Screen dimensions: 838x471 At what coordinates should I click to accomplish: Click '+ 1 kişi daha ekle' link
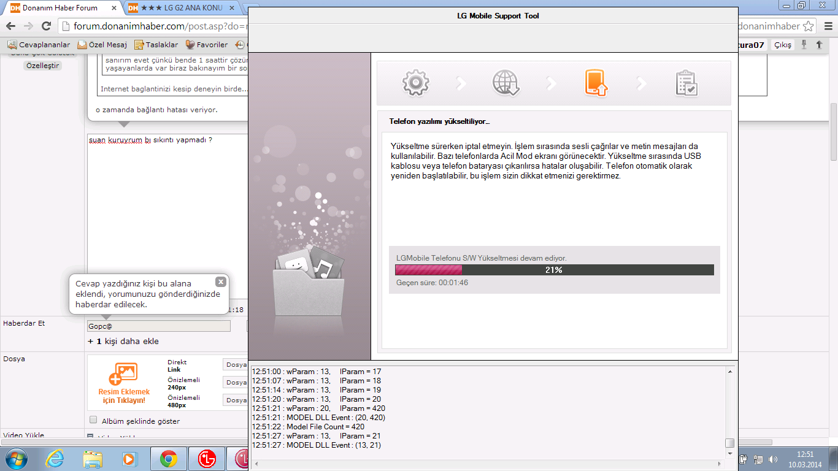(123, 341)
